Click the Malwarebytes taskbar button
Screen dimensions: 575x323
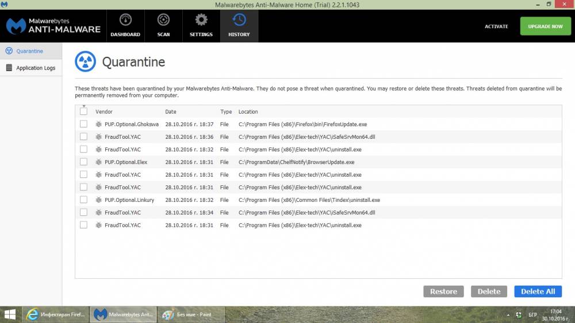pyautogui.click(x=123, y=314)
